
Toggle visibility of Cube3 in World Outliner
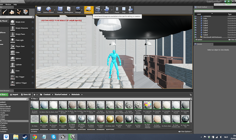tap(196, 23)
